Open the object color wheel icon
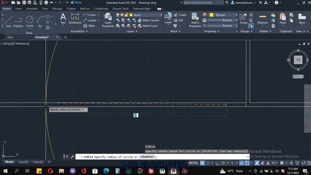 (x=204, y=15)
